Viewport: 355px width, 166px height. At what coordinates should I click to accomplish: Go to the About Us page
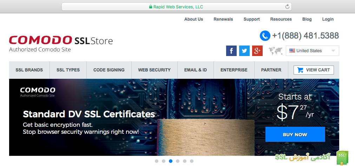(x=193, y=19)
